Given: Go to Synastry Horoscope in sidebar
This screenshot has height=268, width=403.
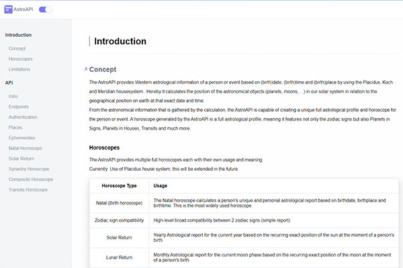Looking at the screenshot, I should pyautogui.click(x=29, y=169).
